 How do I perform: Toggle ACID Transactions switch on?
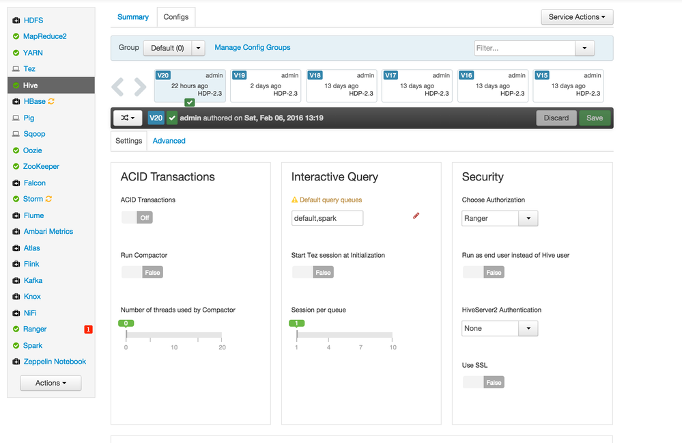pyautogui.click(x=137, y=218)
